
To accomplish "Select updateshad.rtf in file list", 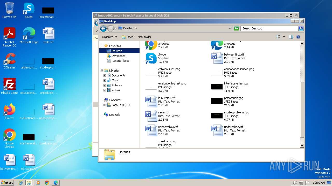I will pyautogui.click(x=228, y=130).
